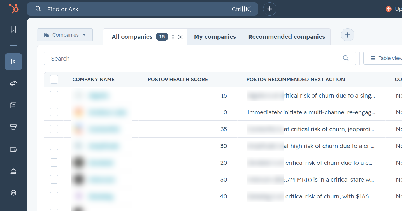Click health score value 15
Screen dimensions: 402x211
tap(224, 96)
